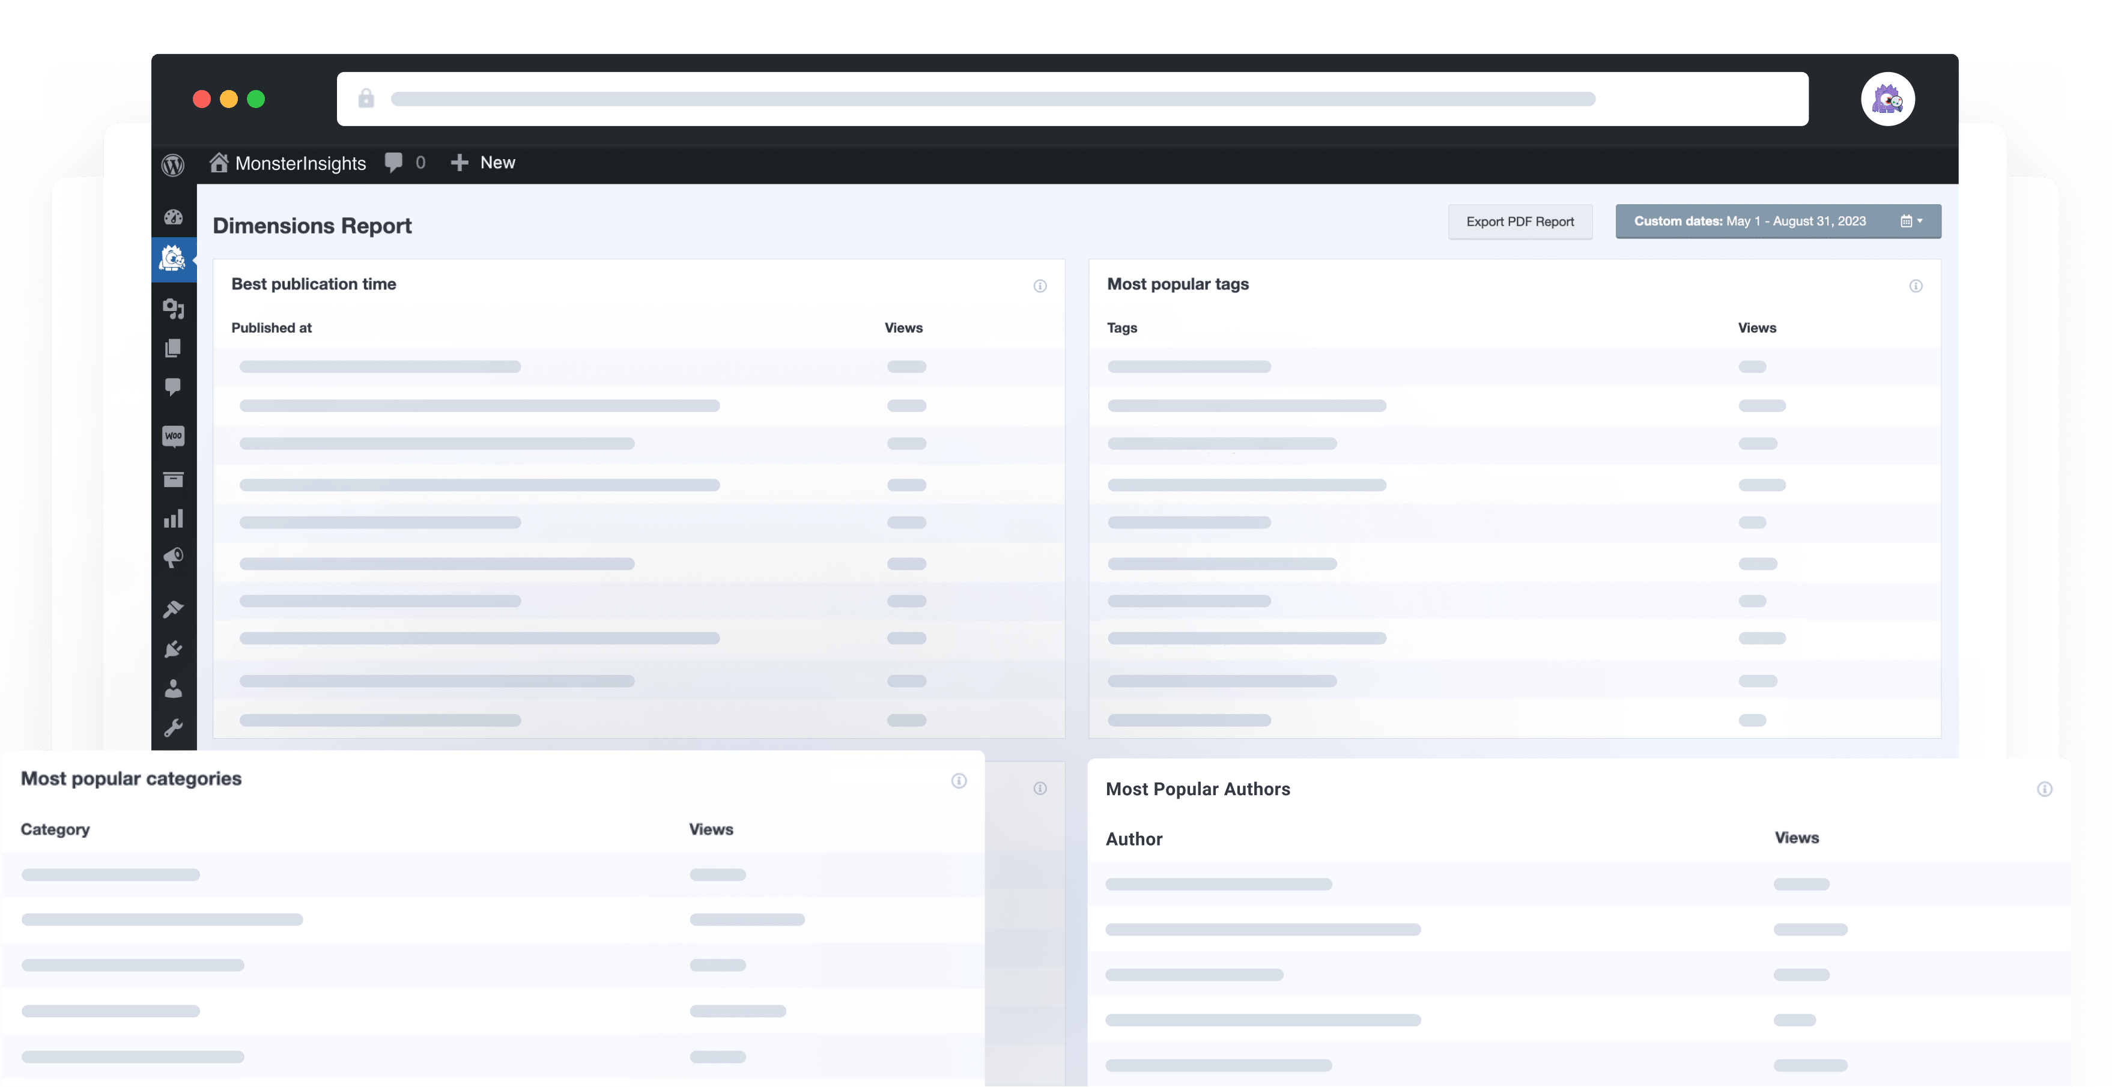Image resolution: width=2112 pixels, height=1087 pixels.
Task: Open the Media sidebar icon
Action: tap(173, 308)
